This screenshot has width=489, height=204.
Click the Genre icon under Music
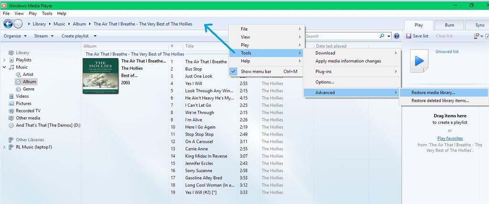(18, 89)
